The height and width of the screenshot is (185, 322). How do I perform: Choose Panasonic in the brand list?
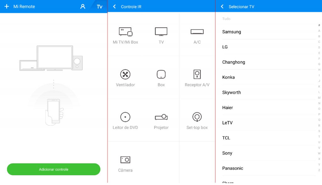coord(269,168)
